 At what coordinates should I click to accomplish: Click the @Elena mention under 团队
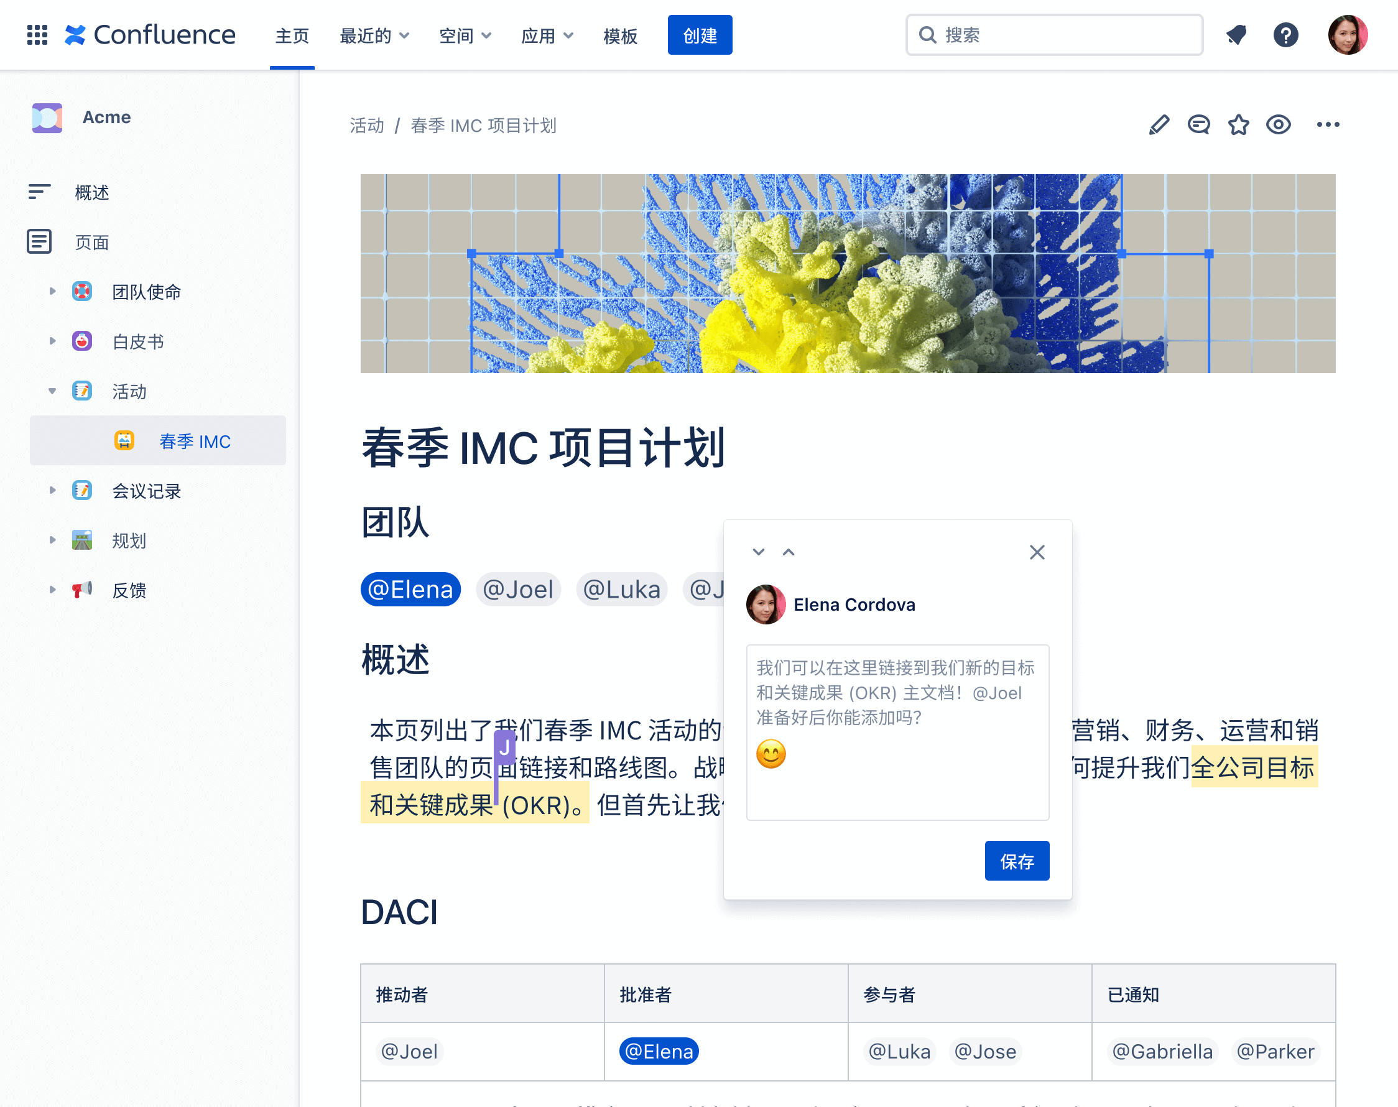coord(410,589)
